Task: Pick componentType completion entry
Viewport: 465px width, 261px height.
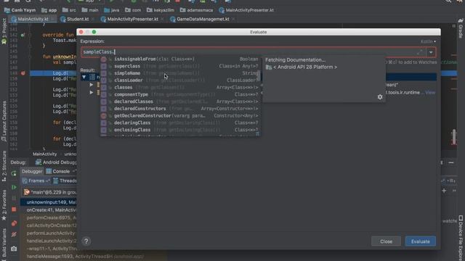Action: point(179,94)
